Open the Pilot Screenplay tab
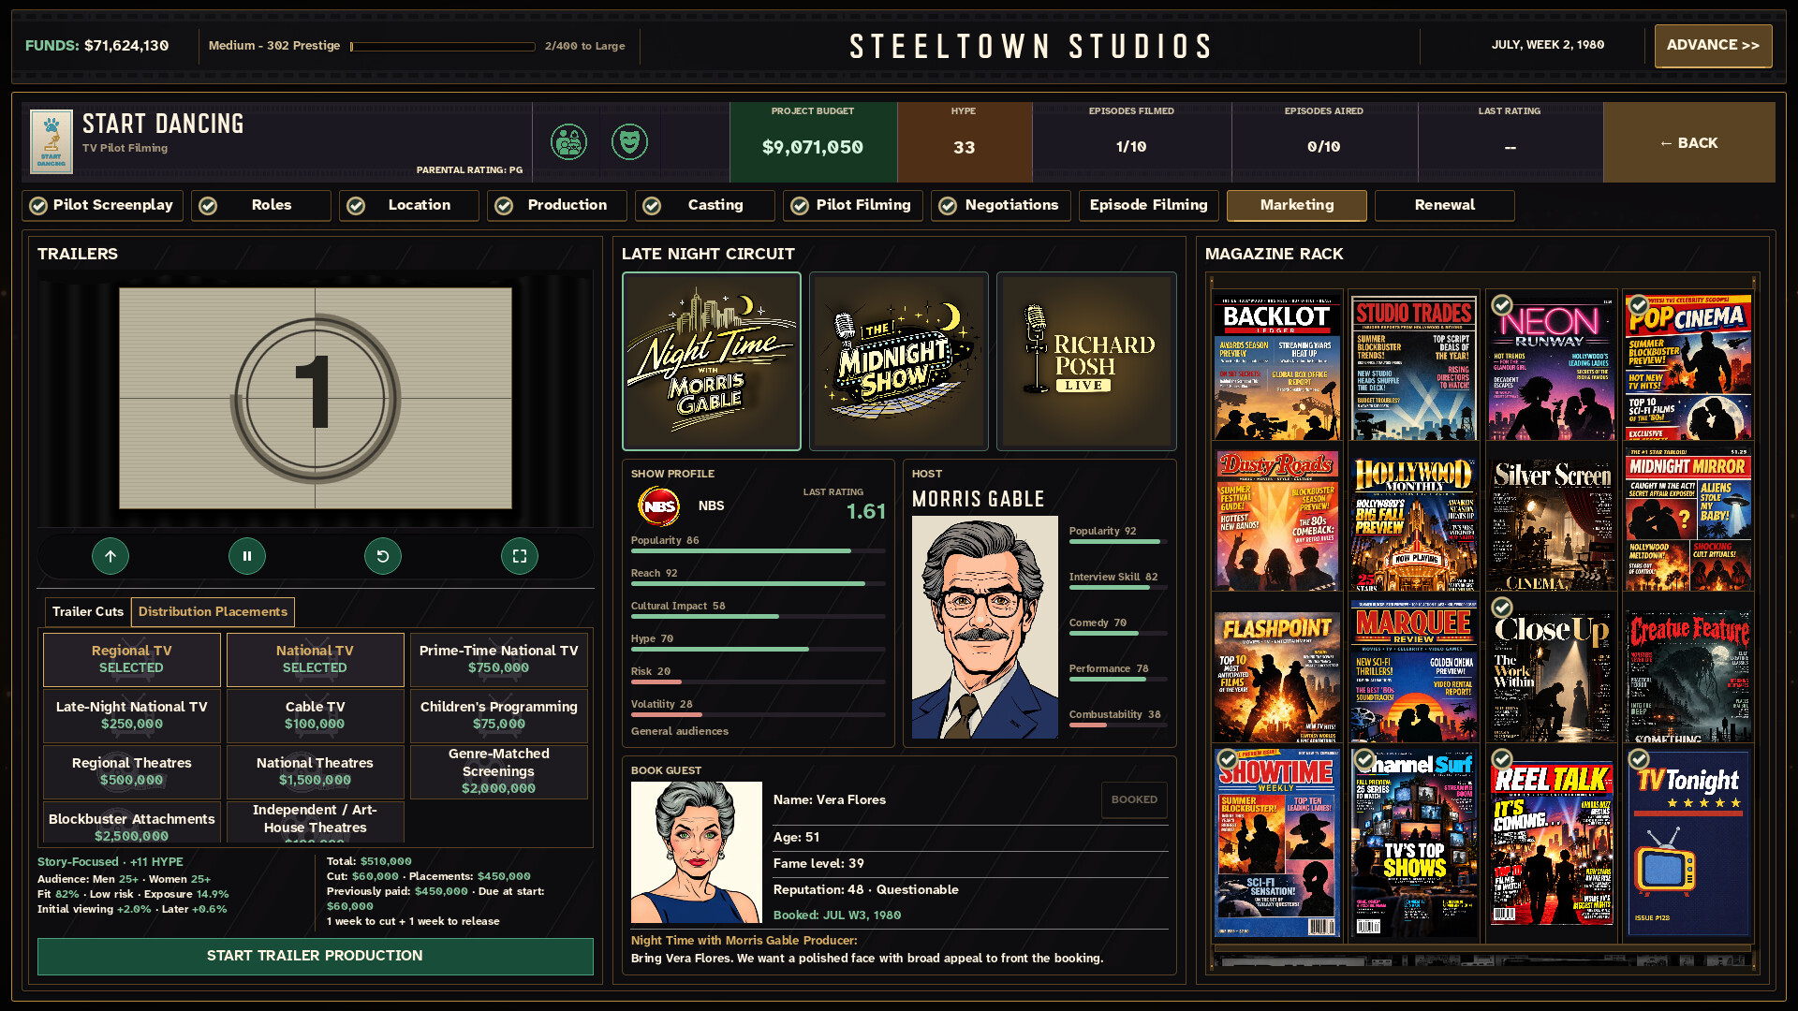The width and height of the screenshot is (1798, 1011). pyautogui.click(x=102, y=205)
